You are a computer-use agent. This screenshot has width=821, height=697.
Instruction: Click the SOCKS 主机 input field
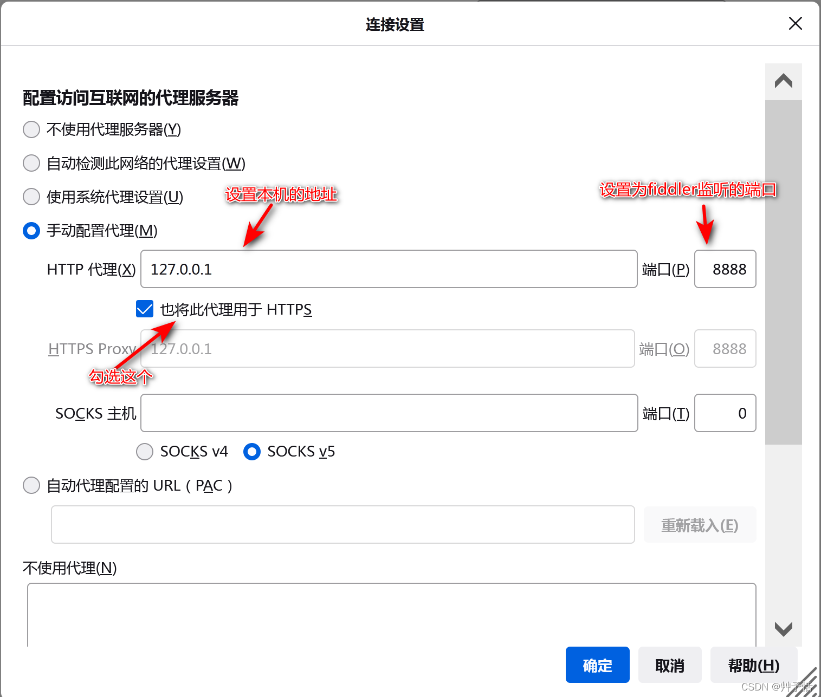pos(389,413)
